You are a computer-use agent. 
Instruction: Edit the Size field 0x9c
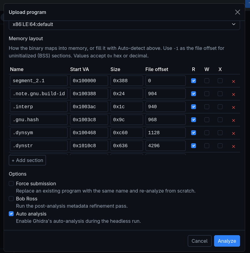pos(127,120)
